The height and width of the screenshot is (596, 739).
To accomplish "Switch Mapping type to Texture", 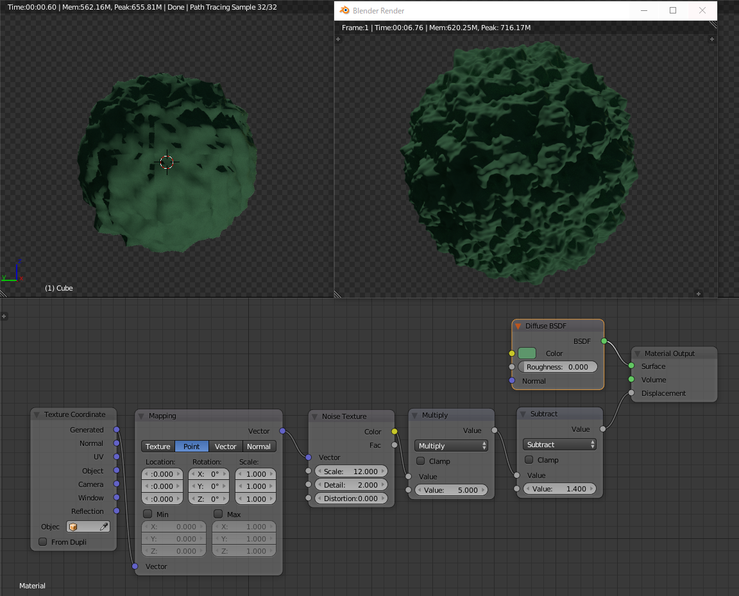I will click(x=158, y=447).
